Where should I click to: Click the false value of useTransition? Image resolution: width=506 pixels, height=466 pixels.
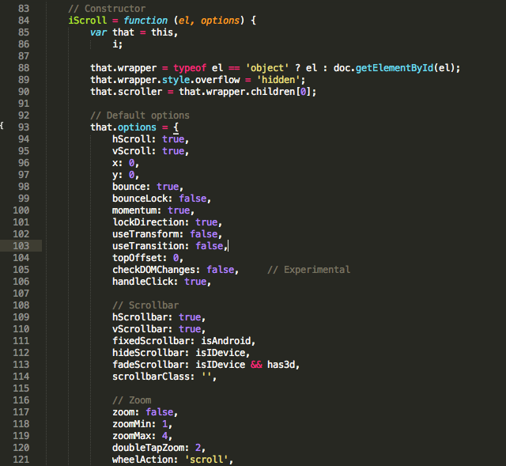tap(210, 246)
